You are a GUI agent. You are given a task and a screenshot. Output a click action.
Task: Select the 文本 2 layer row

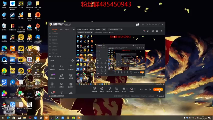click(62, 57)
